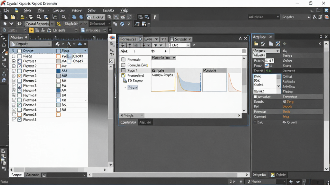This screenshot has width=330, height=185.
Task: Toggle the Chet3 checkbox
Action: coord(69,61)
